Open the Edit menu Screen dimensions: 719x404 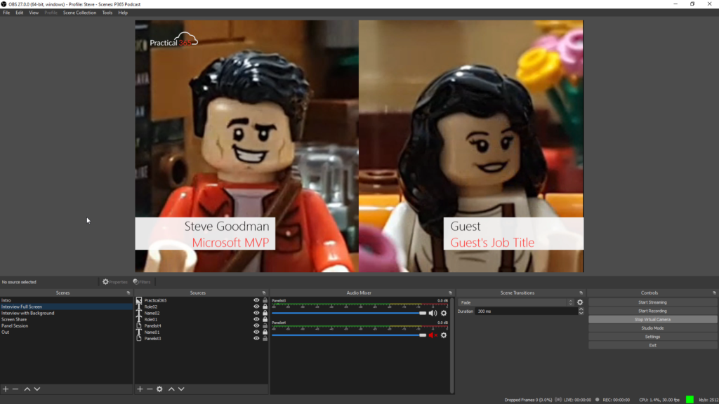(19, 13)
